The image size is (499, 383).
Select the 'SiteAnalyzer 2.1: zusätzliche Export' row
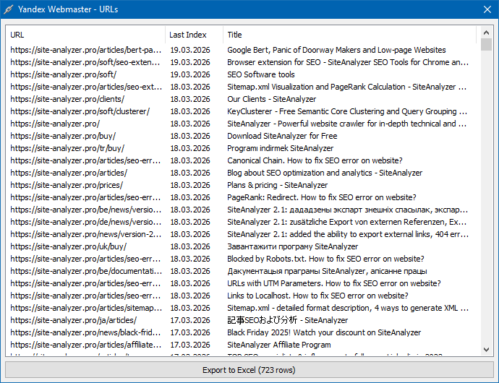point(243,222)
